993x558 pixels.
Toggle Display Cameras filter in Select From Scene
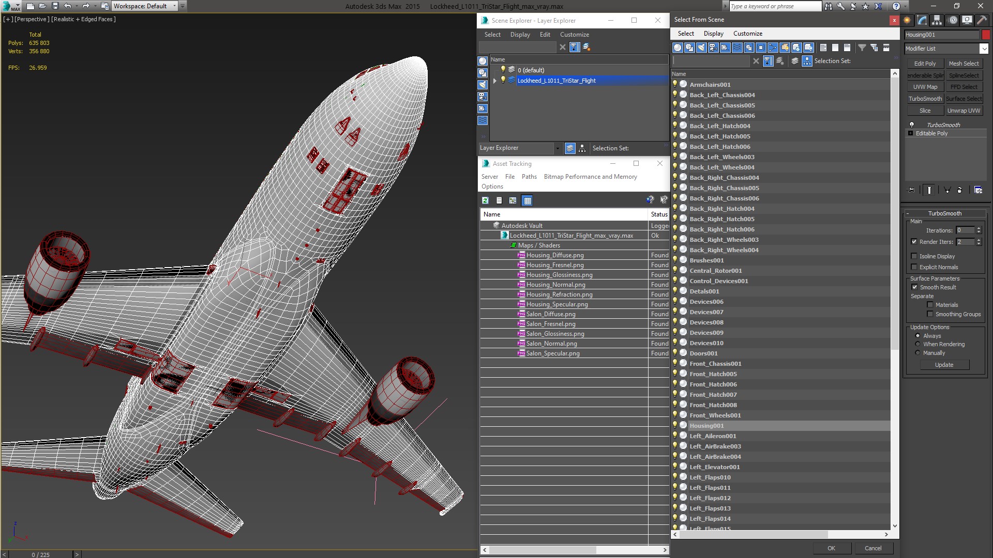coord(713,48)
